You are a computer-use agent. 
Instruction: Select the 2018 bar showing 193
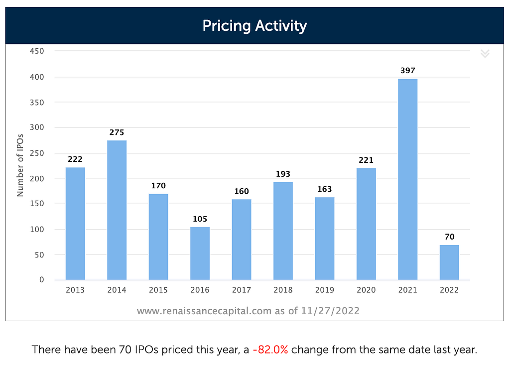coord(283,231)
